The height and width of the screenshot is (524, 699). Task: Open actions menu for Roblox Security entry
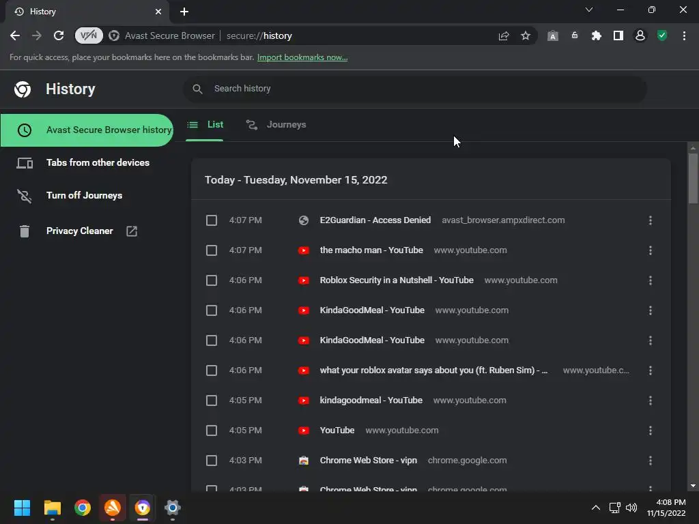(x=651, y=280)
